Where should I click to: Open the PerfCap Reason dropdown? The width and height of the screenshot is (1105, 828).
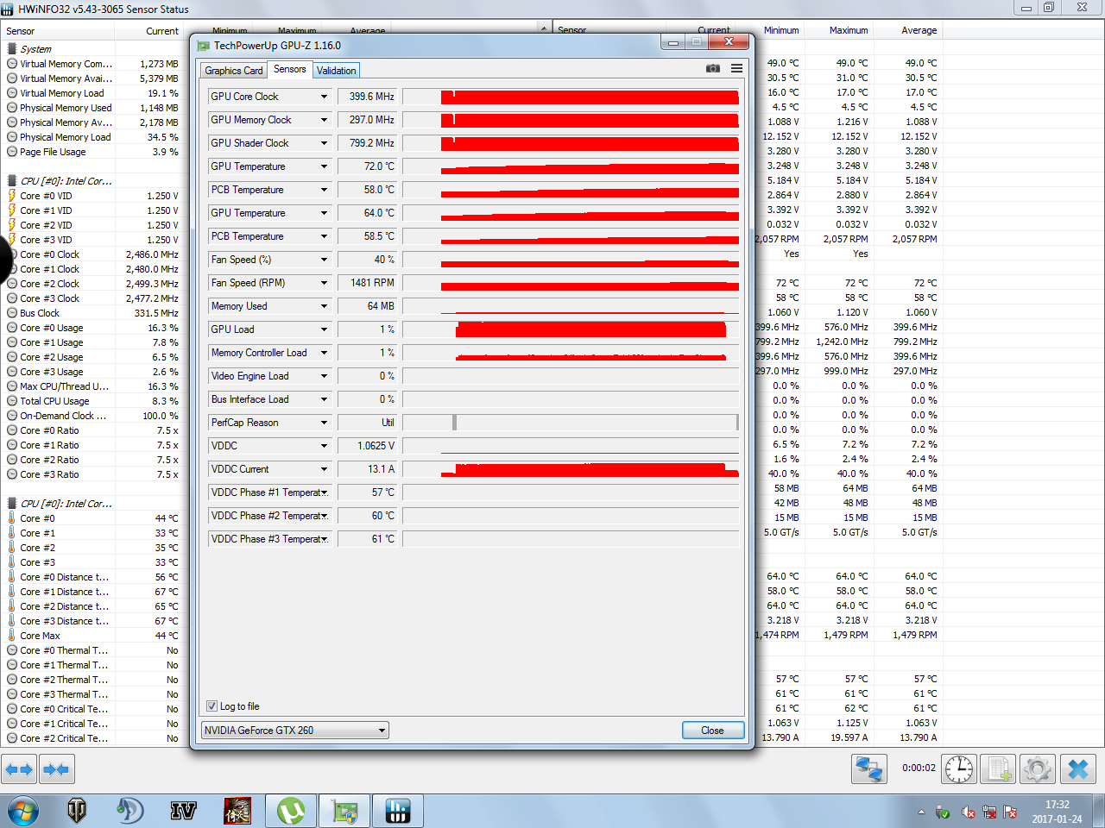click(x=325, y=423)
